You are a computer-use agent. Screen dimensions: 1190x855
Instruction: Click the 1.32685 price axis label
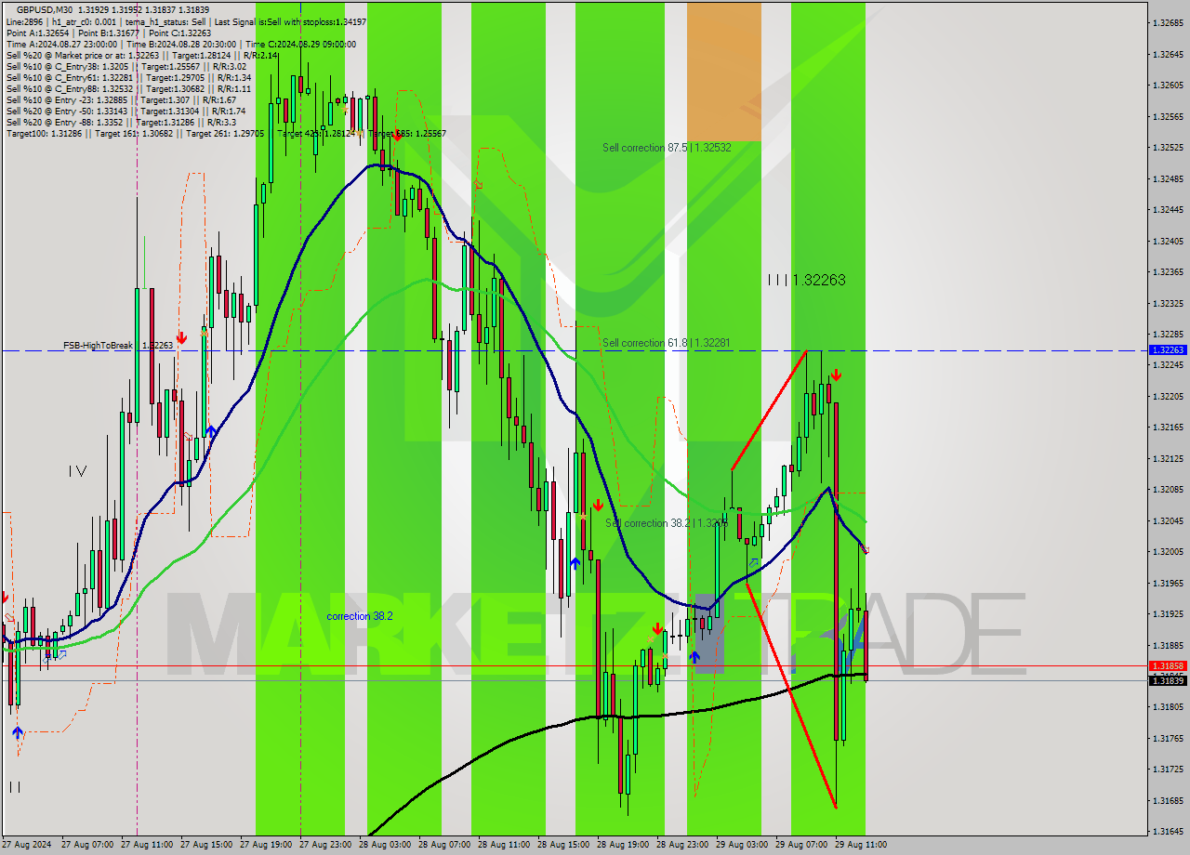click(x=1168, y=23)
